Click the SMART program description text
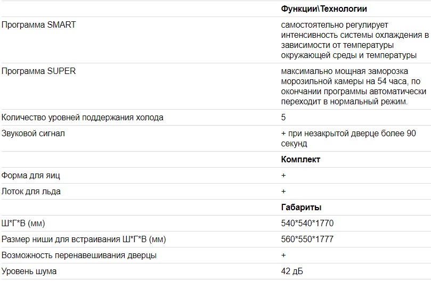The height and width of the screenshot is (289, 431). tap(354, 40)
